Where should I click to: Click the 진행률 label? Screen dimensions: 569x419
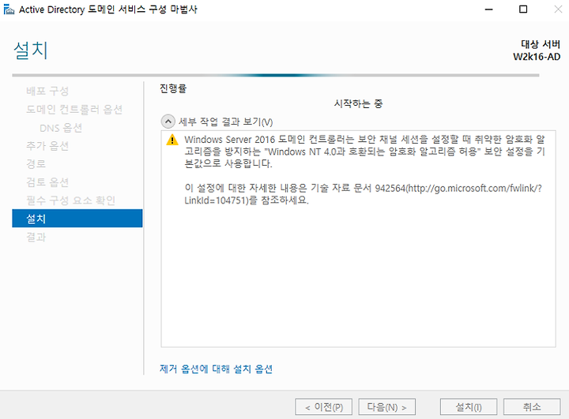[x=173, y=88]
